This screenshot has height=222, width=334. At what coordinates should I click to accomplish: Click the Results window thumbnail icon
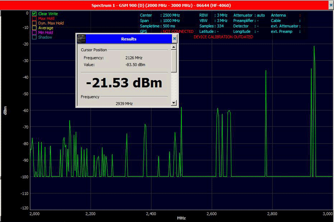pos(82,39)
